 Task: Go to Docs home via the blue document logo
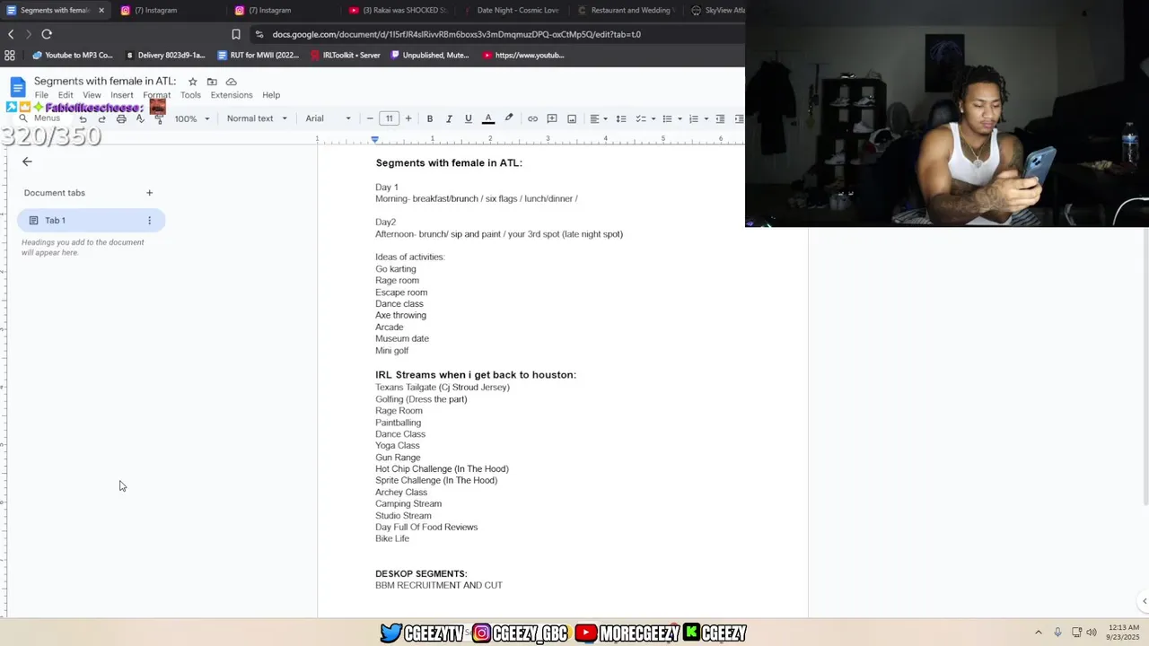[x=18, y=87]
